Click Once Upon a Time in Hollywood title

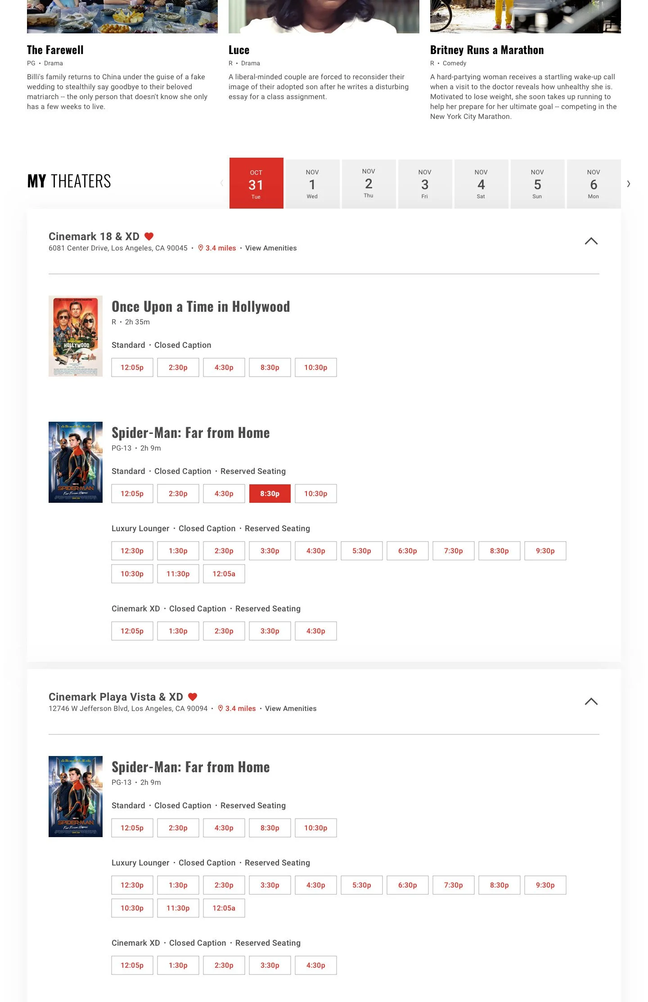201,307
